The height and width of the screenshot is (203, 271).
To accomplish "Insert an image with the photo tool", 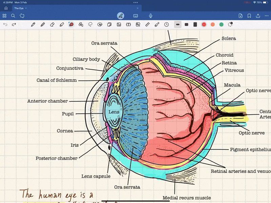I will (x=119, y=24).
